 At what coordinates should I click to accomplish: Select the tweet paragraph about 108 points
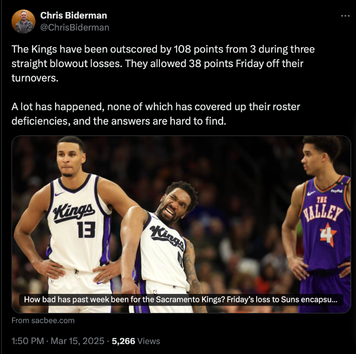[163, 64]
